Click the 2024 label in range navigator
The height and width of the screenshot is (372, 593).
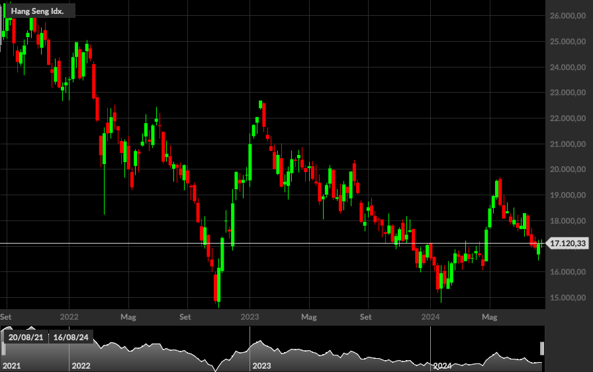tap(442, 366)
